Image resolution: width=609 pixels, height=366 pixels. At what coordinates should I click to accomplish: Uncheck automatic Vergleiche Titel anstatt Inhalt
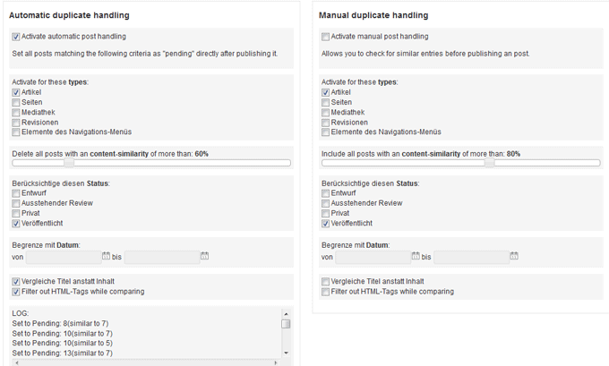pyautogui.click(x=16, y=282)
